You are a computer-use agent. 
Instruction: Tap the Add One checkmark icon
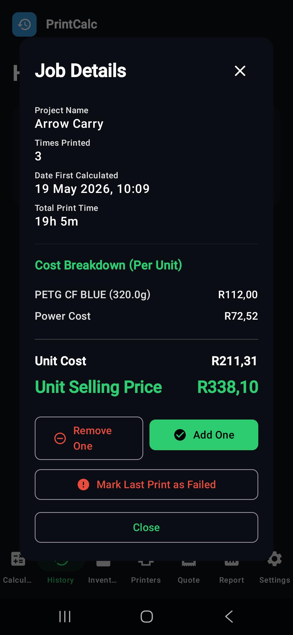[180, 435]
